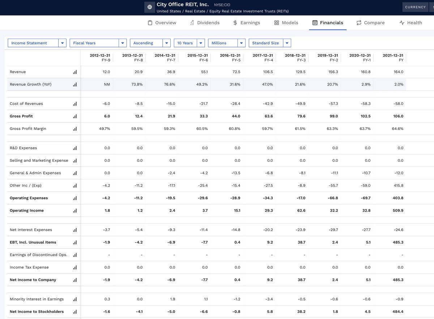Open the Models tab
This screenshot has height=319, width=434.
[x=286, y=22]
